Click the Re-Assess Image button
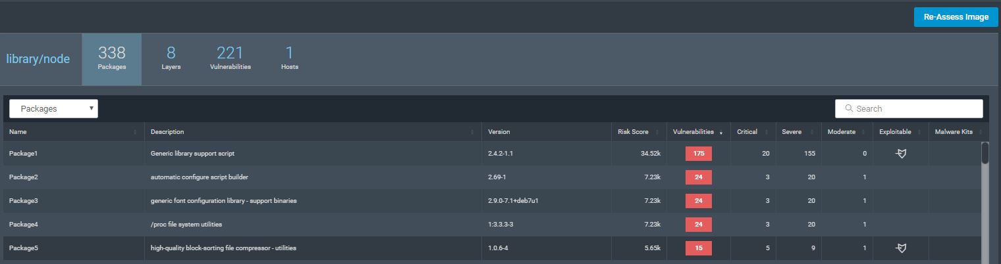This screenshot has height=264, width=1001. point(956,17)
